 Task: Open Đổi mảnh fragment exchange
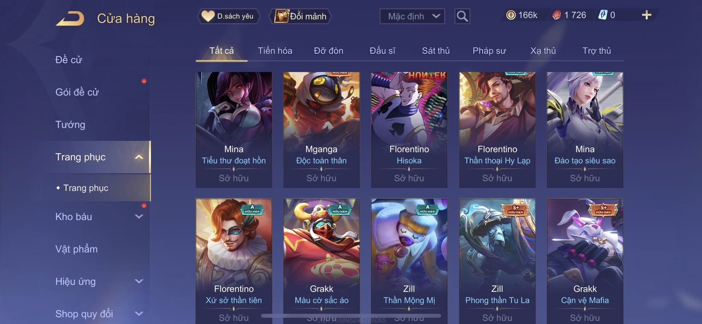301,16
